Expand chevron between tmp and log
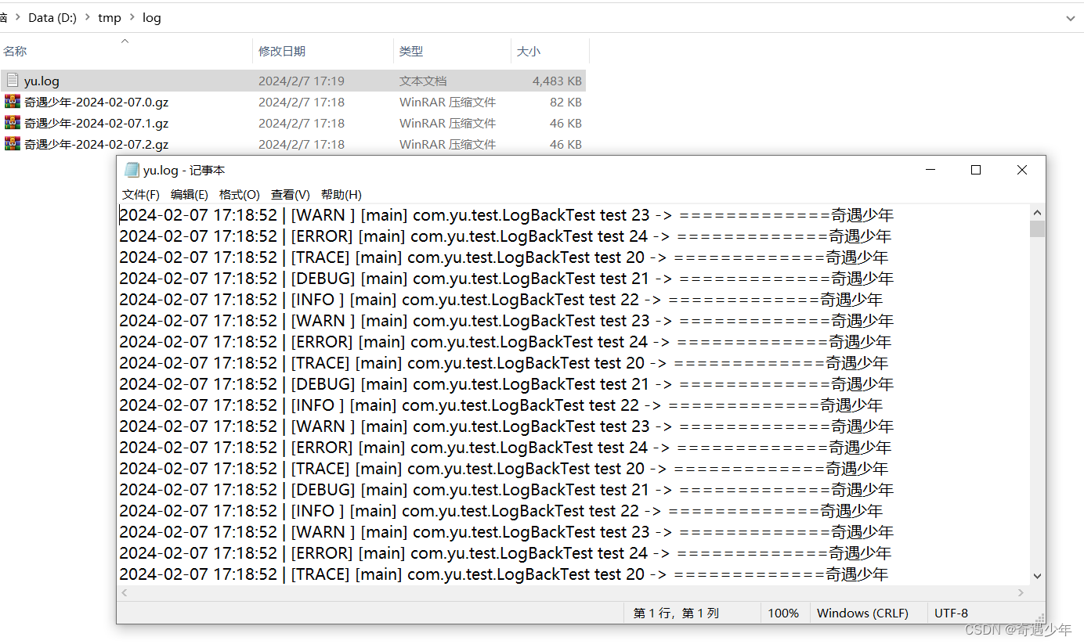The width and height of the screenshot is (1084, 644). (x=132, y=17)
